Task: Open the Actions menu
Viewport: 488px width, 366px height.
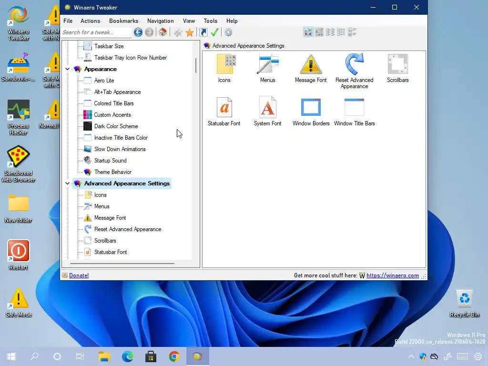Action: coord(90,21)
